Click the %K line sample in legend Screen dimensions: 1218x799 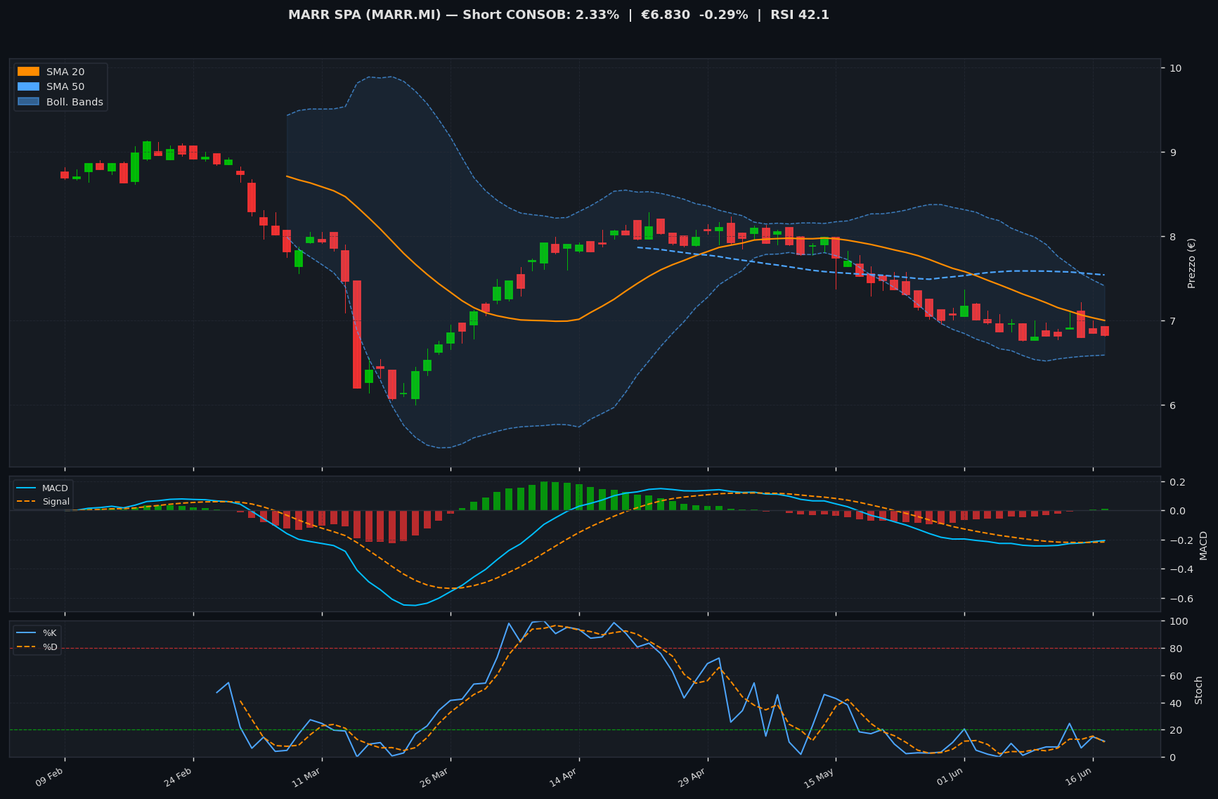coord(27,633)
